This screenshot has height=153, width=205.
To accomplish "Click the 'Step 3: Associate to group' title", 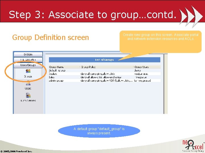I will pyautogui.click(x=93, y=14).
